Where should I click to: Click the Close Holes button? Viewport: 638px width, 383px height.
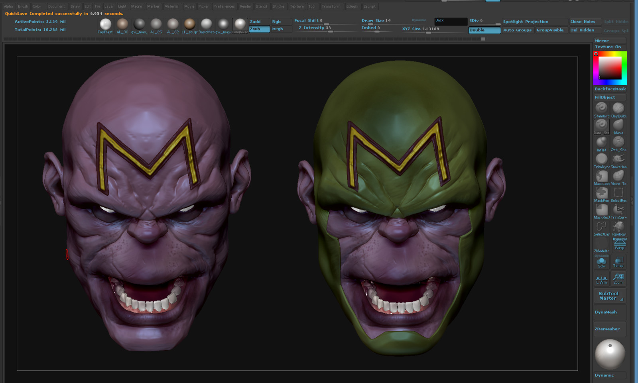tap(585, 22)
